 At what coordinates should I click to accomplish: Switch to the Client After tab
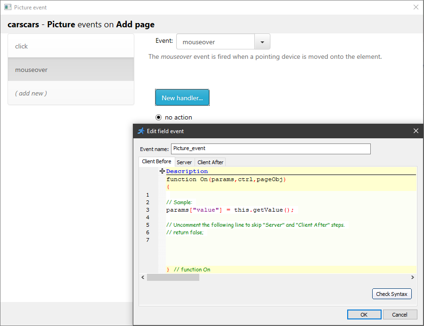point(210,162)
